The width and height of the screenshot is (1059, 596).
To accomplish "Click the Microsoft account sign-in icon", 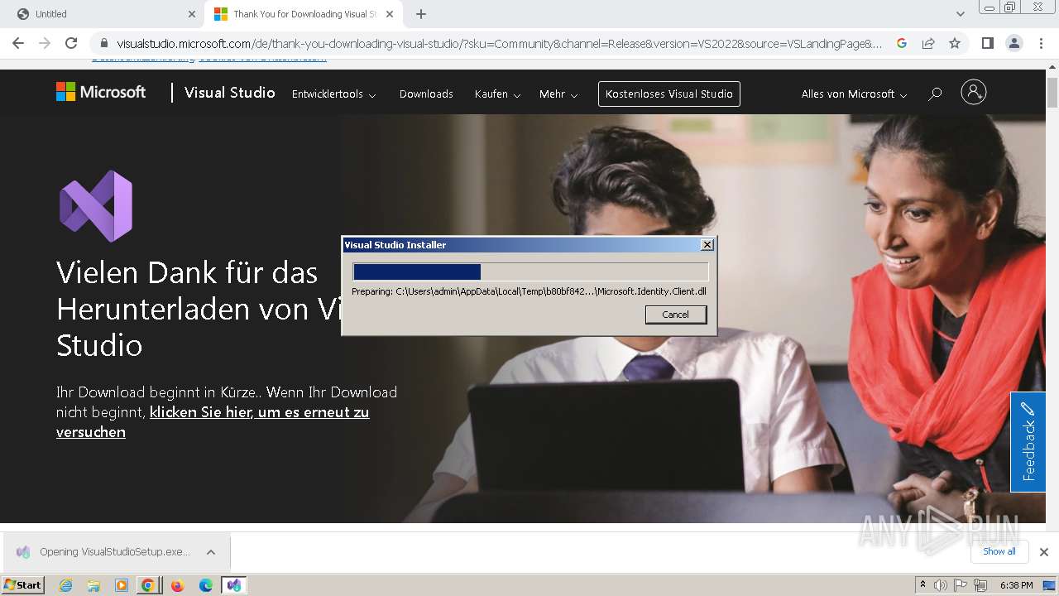I will tap(974, 92).
